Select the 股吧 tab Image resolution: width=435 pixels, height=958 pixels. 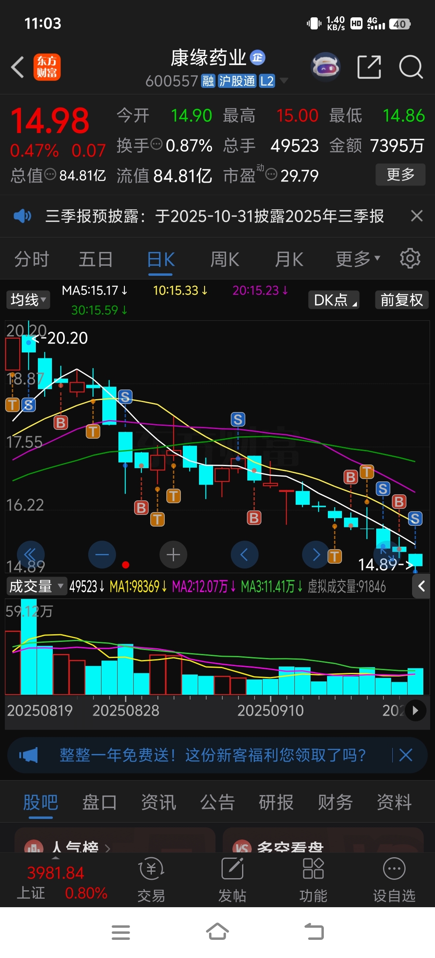coord(41,803)
